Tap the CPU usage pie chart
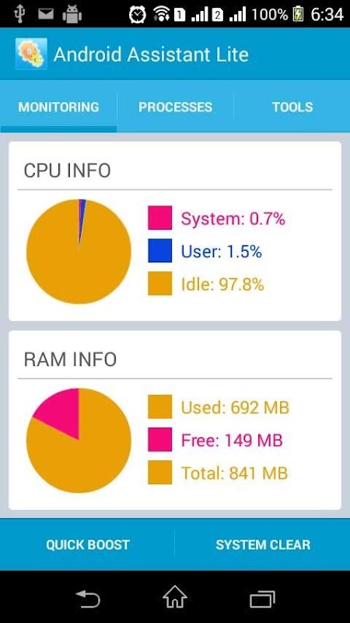This screenshot has height=623, width=350. (x=79, y=252)
